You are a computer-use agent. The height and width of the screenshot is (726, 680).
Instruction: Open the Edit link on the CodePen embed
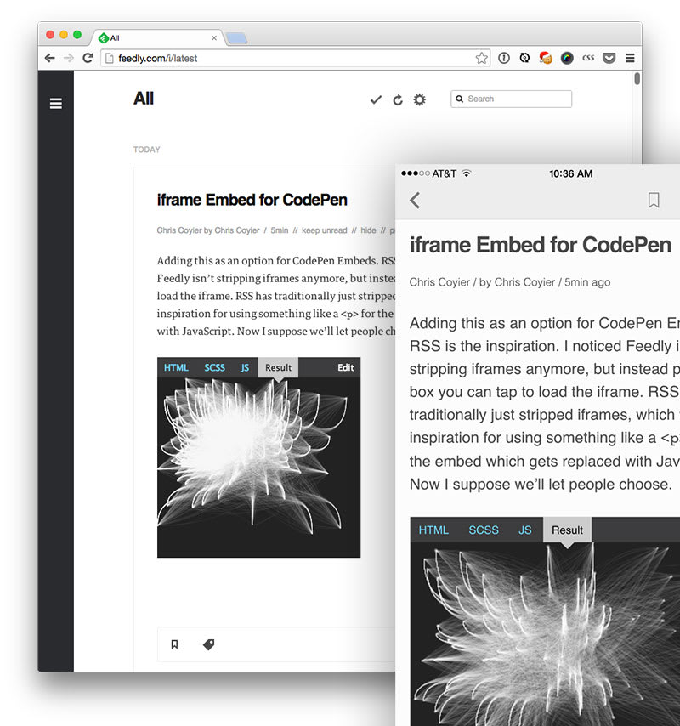[345, 367]
